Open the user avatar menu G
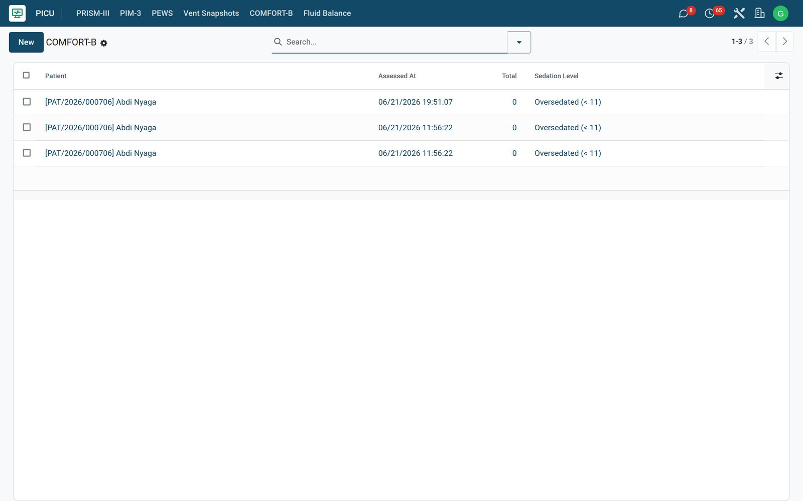Image resolution: width=803 pixels, height=501 pixels. pos(780,14)
